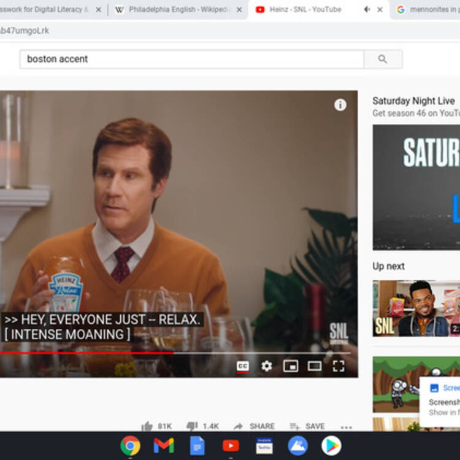
Task: Open the cartoon zombie game video thumbnail
Action: 396,385
